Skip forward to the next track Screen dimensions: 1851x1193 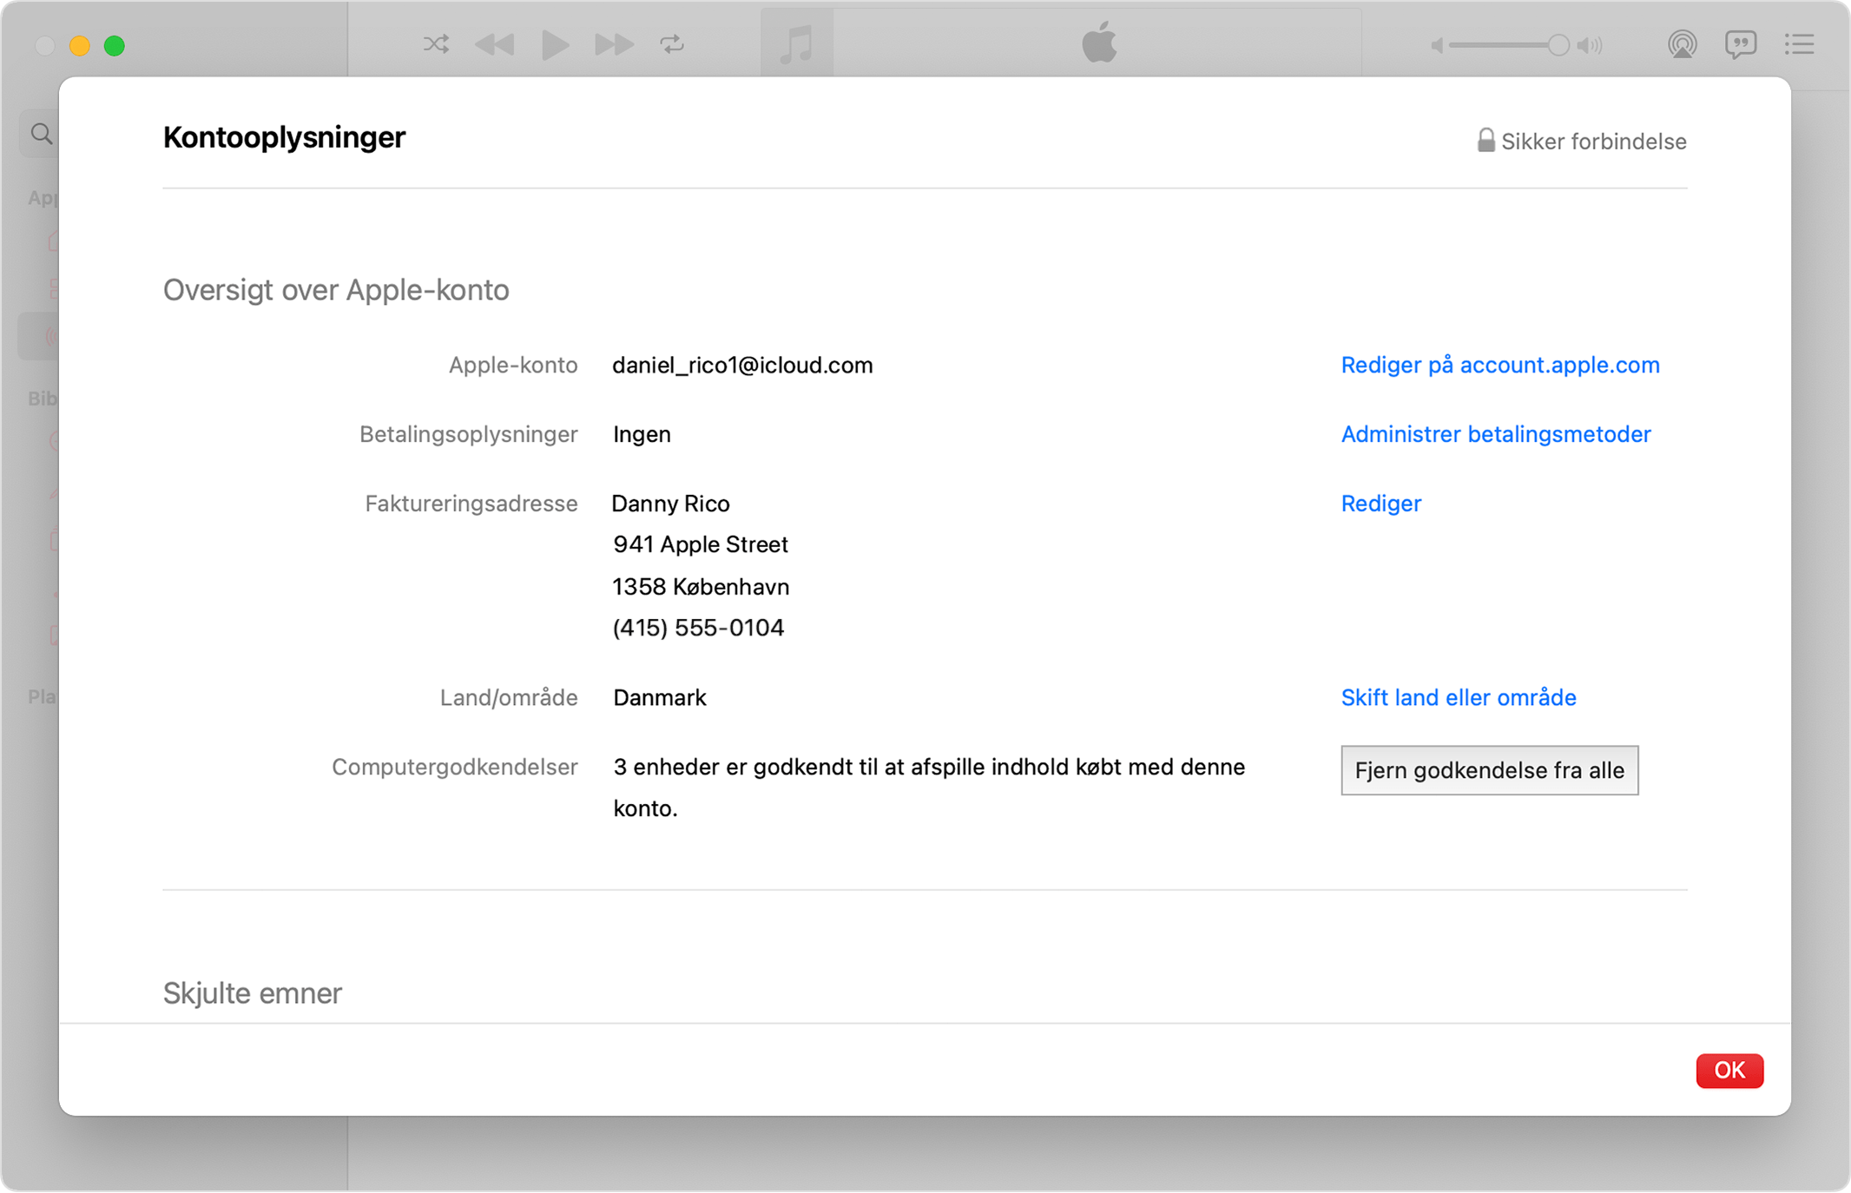(x=614, y=44)
